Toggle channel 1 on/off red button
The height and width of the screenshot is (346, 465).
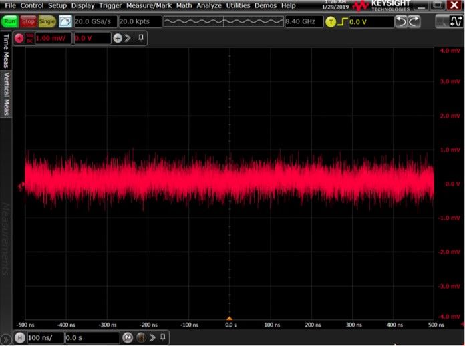click(x=19, y=38)
